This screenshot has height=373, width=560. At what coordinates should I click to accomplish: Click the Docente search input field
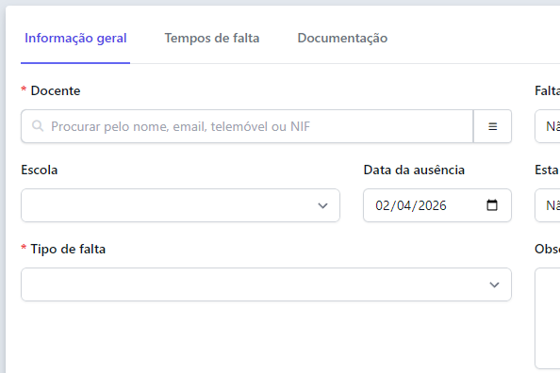pyautogui.click(x=247, y=126)
